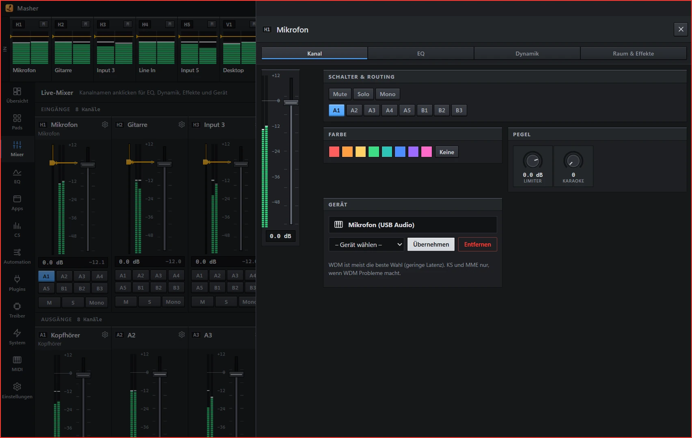The height and width of the screenshot is (438, 692).
Task: Click the Keine color button
Action: 447,152
